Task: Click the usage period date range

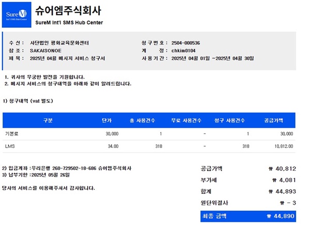Action: point(212,58)
